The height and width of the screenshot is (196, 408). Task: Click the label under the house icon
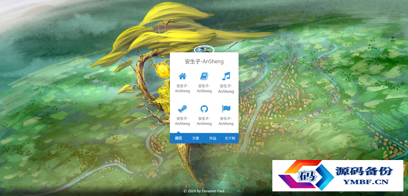click(182, 89)
